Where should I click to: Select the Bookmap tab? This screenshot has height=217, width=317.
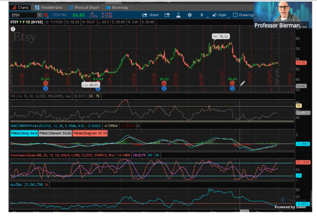click(x=117, y=8)
